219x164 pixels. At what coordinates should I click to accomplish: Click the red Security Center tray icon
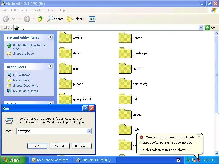click(198, 160)
